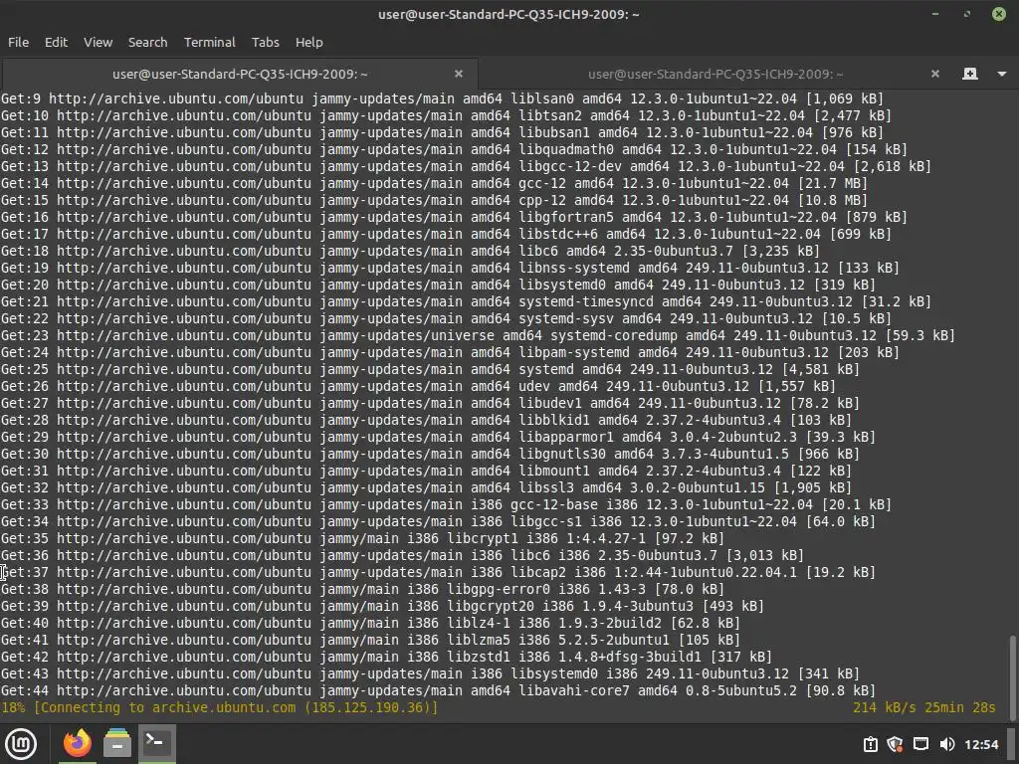Click the Get:21 systemd-timesyncd line

click(466, 301)
